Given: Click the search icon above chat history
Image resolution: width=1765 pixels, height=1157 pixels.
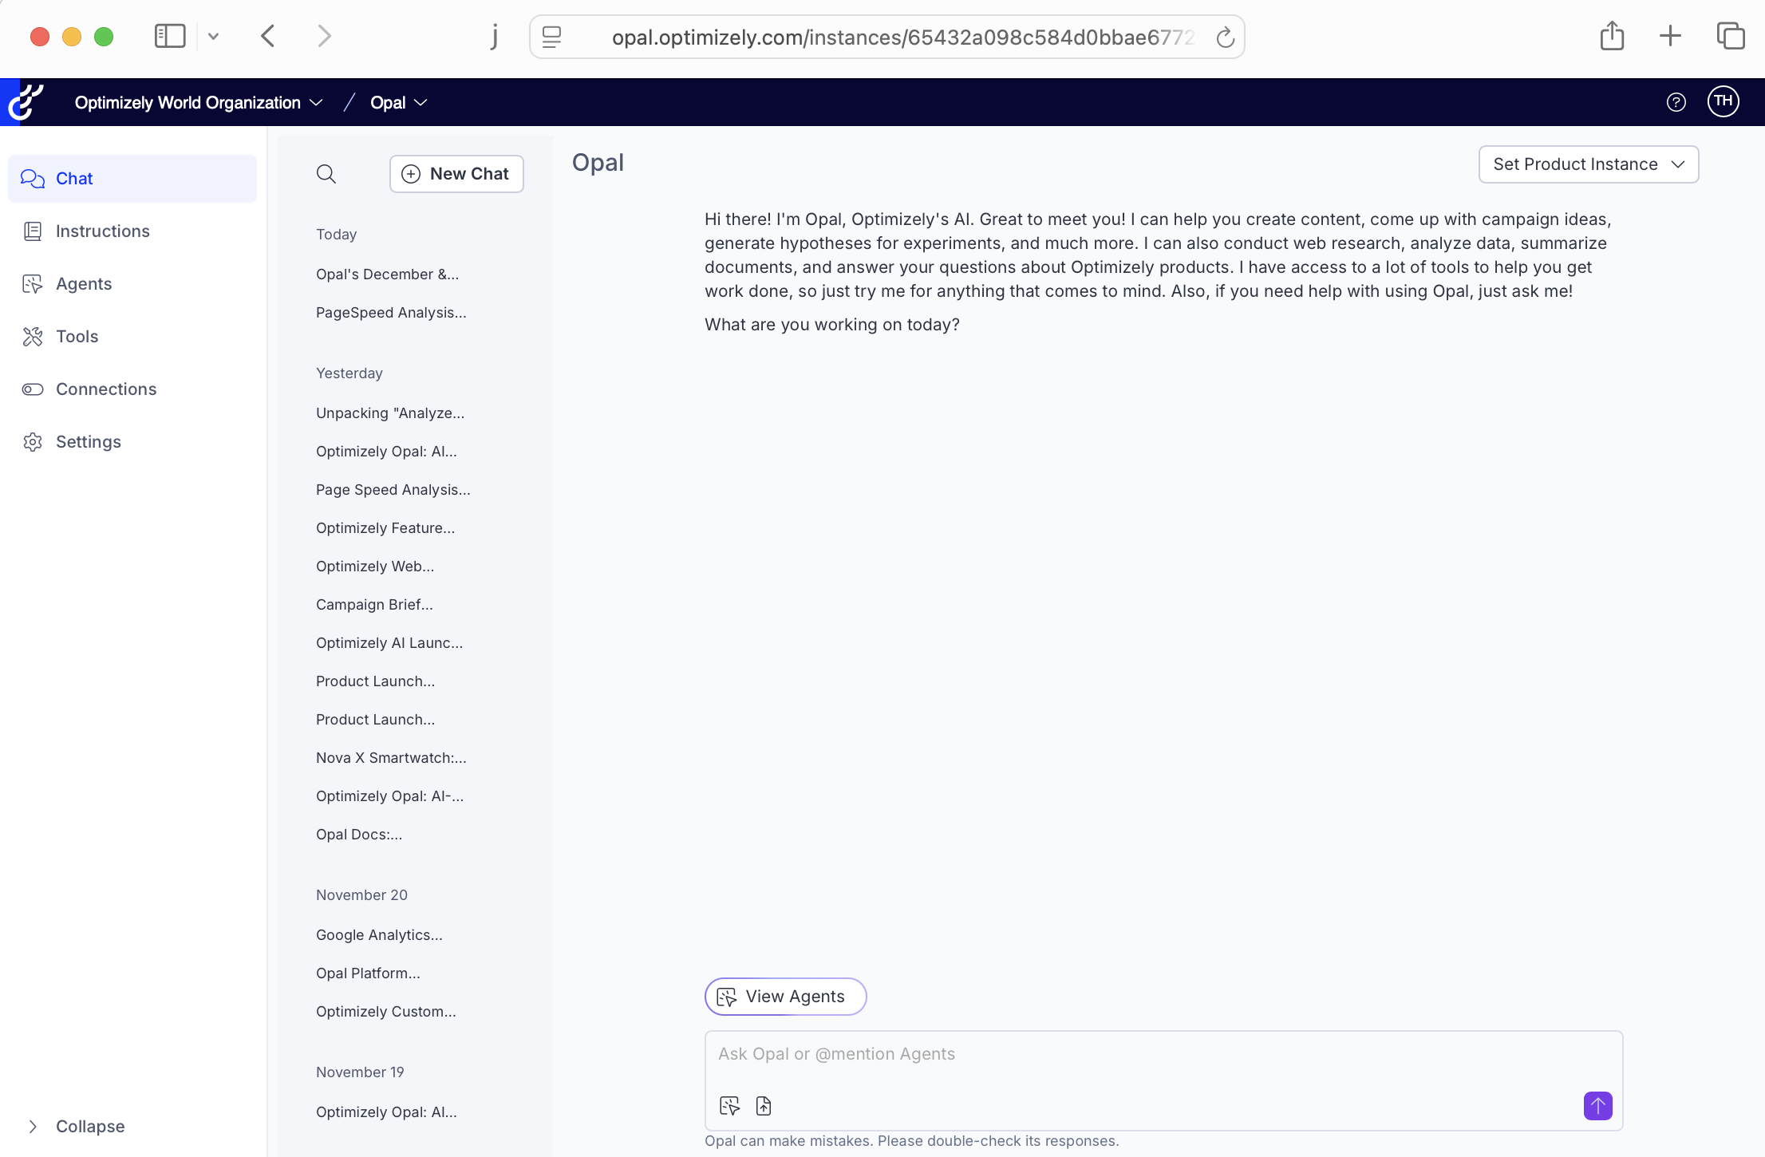Looking at the screenshot, I should pos(326,174).
